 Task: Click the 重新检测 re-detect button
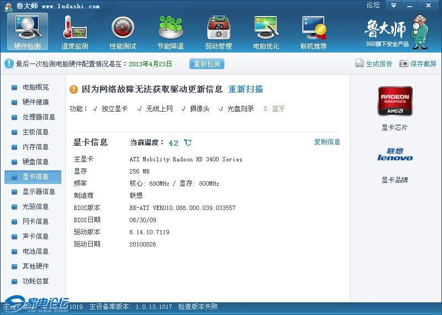[207, 64]
